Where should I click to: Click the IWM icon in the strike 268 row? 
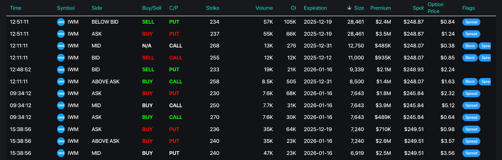click(x=61, y=46)
